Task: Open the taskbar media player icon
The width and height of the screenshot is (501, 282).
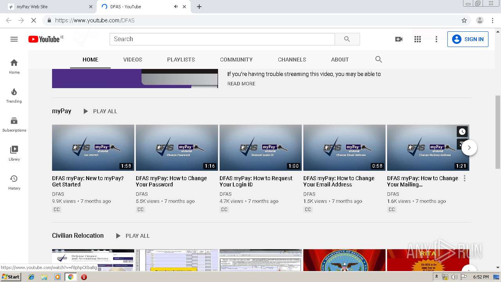Action: pos(58,277)
